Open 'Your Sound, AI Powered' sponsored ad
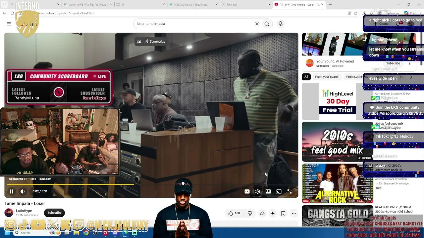Viewport: 424px width, 238px height. tap(335, 61)
